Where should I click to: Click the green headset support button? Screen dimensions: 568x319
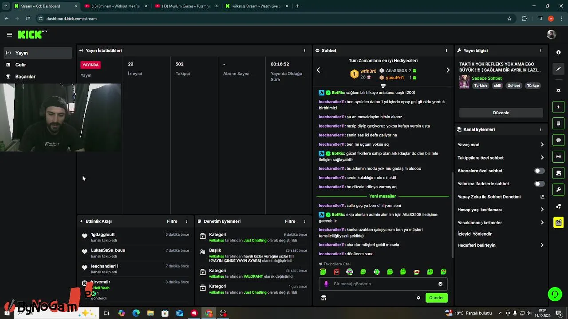[554, 294]
